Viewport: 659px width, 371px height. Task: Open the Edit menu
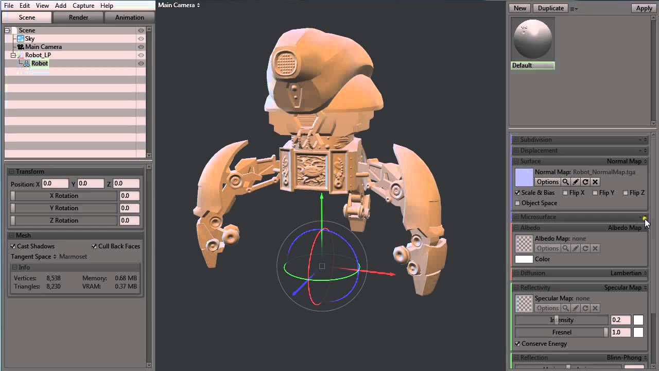[x=25, y=6]
